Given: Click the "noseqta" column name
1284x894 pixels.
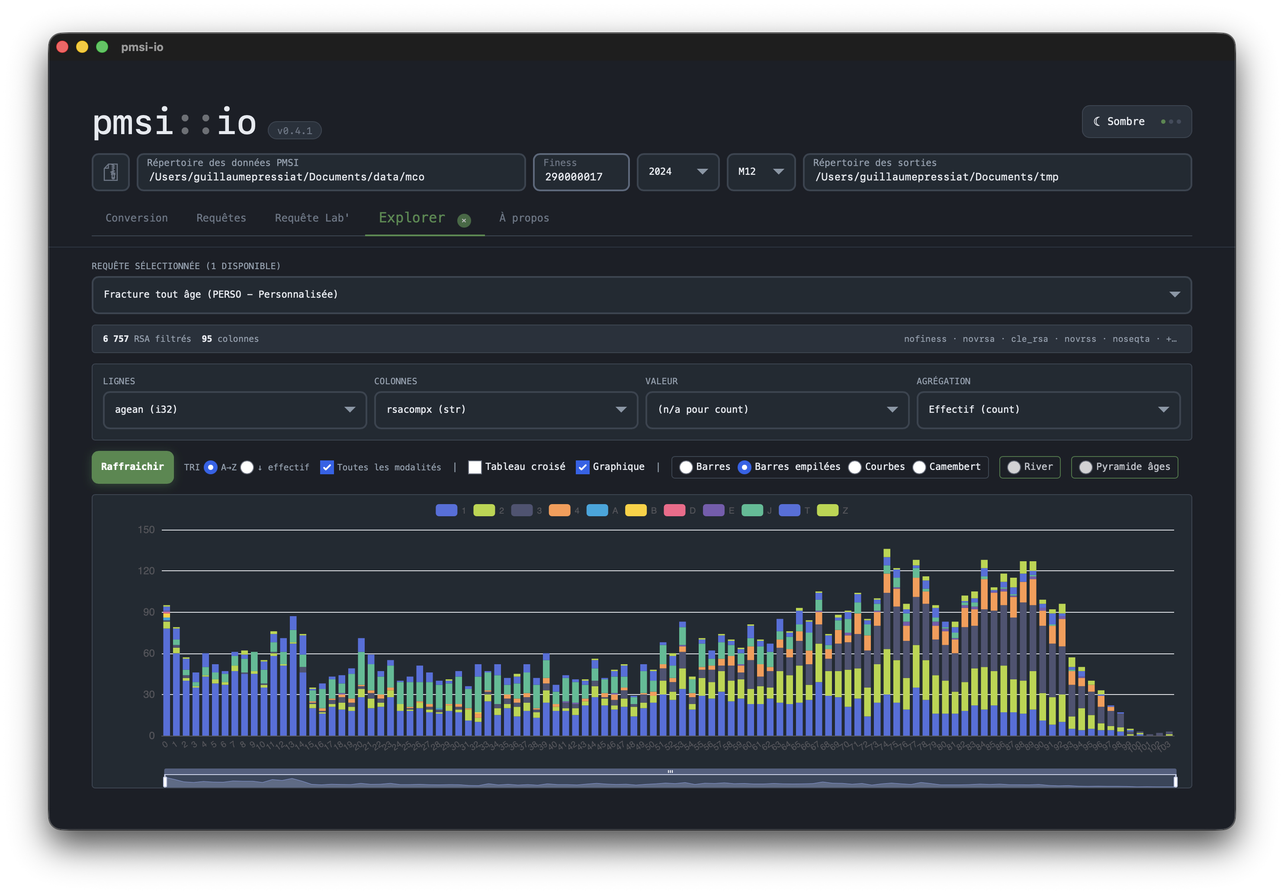Looking at the screenshot, I should (1131, 339).
